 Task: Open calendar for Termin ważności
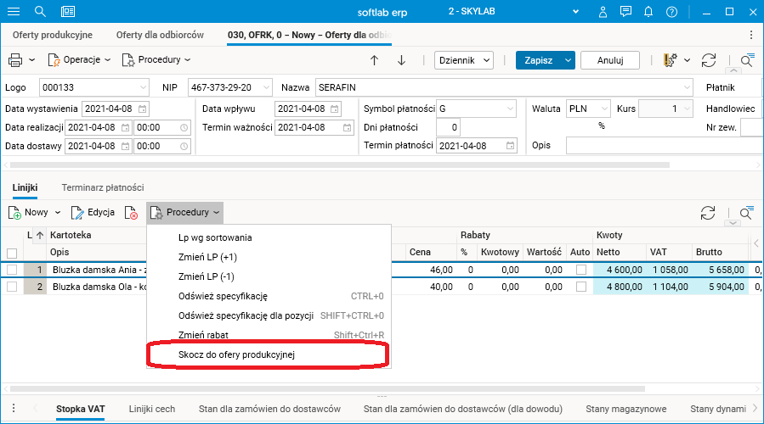click(x=347, y=127)
